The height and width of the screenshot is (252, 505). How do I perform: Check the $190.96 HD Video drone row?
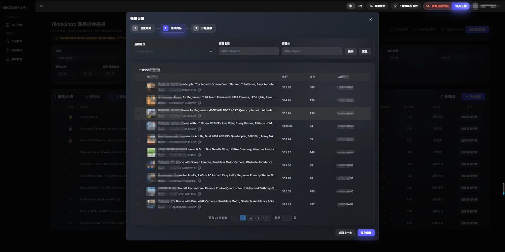[x=138, y=126]
